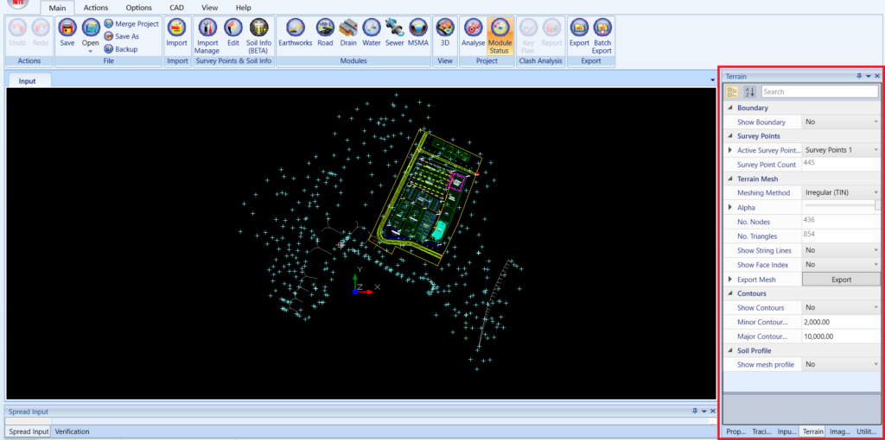The image size is (885, 440).
Task: Click the Key Plan icon
Action: (x=529, y=27)
